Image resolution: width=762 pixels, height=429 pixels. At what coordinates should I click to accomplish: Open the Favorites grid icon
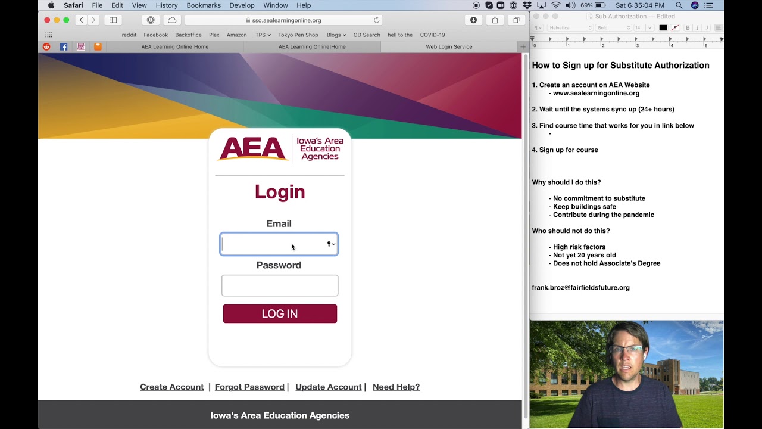(x=49, y=35)
